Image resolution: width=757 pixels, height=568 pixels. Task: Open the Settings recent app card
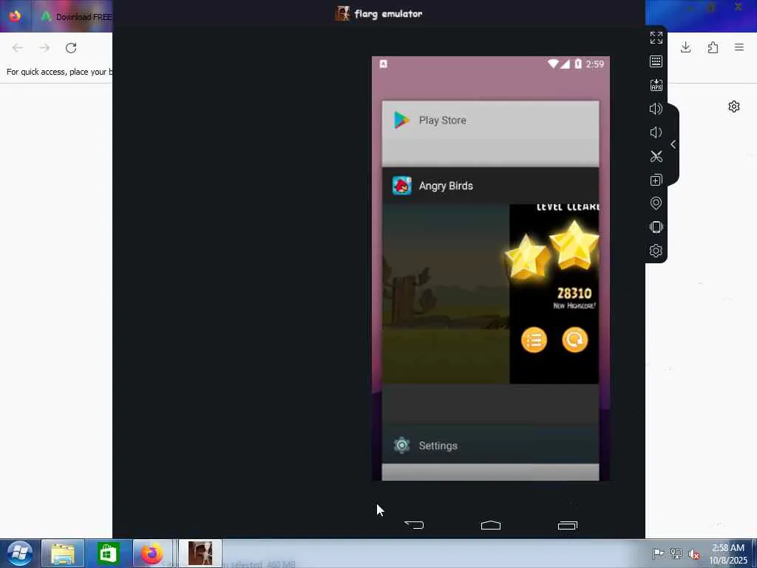pos(491,445)
